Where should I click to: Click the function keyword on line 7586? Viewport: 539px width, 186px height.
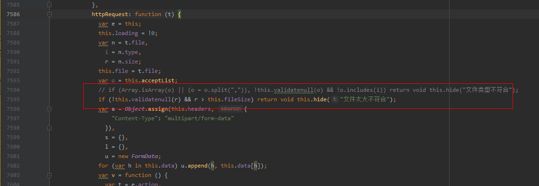pyautogui.click(x=148, y=15)
